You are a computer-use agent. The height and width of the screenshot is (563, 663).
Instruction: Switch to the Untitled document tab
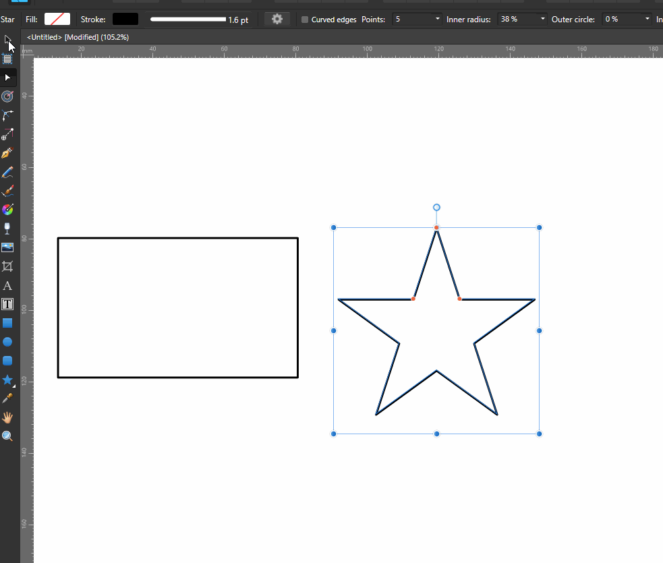pos(78,37)
